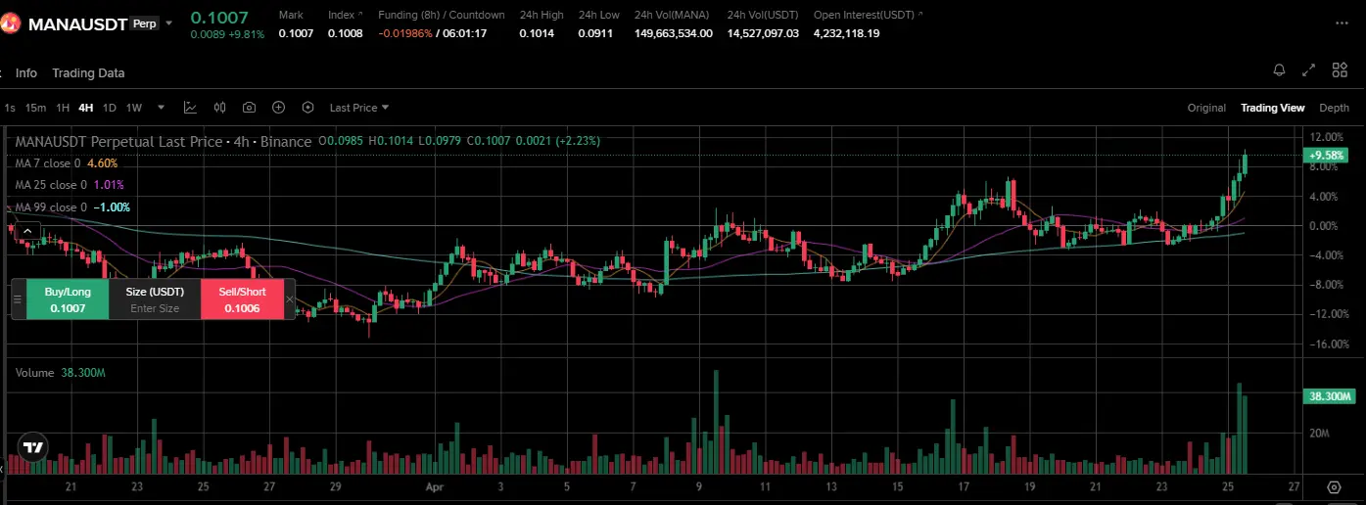Open the indicators line-chart icon

pos(190,108)
